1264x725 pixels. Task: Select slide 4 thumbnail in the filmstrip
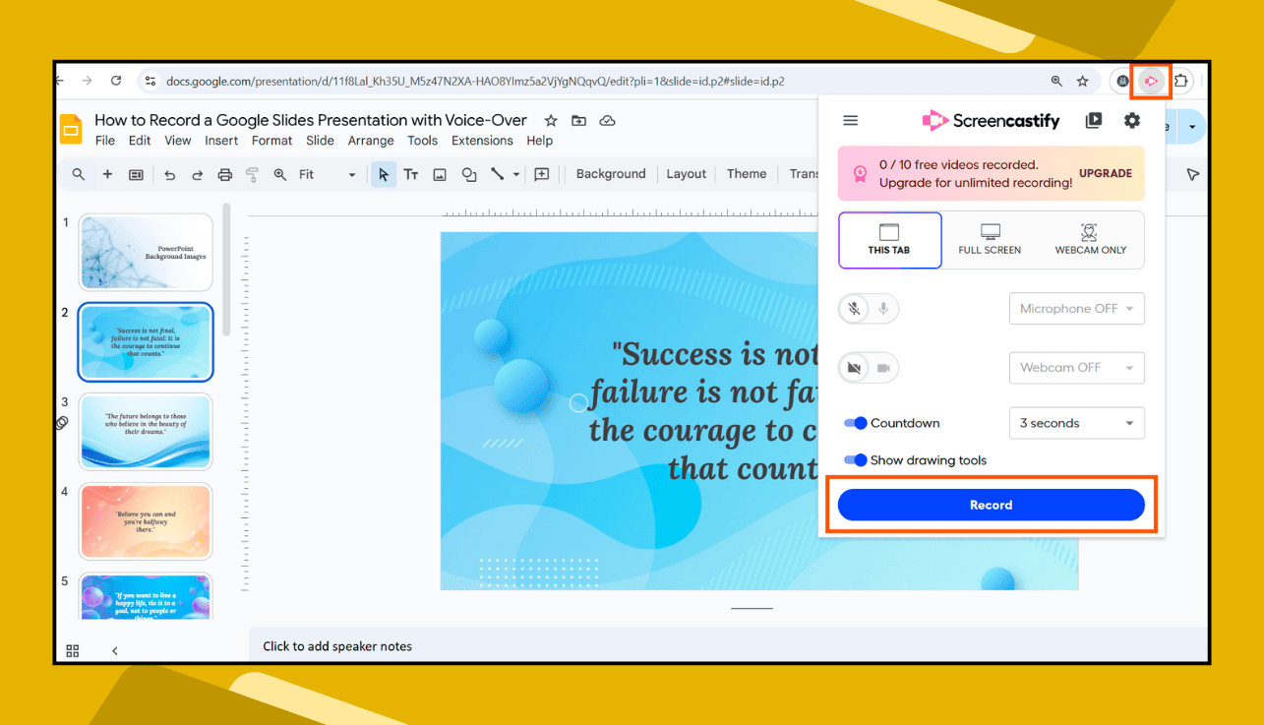point(146,521)
